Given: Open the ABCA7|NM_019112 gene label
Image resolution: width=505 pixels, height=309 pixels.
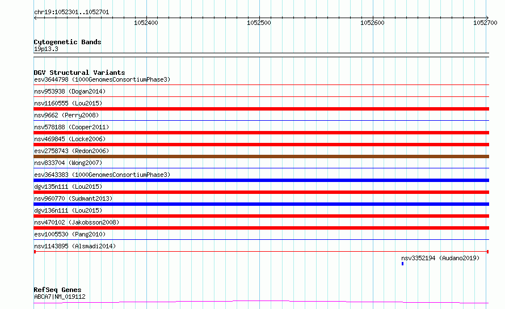Looking at the screenshot, I should pos(60,297).
